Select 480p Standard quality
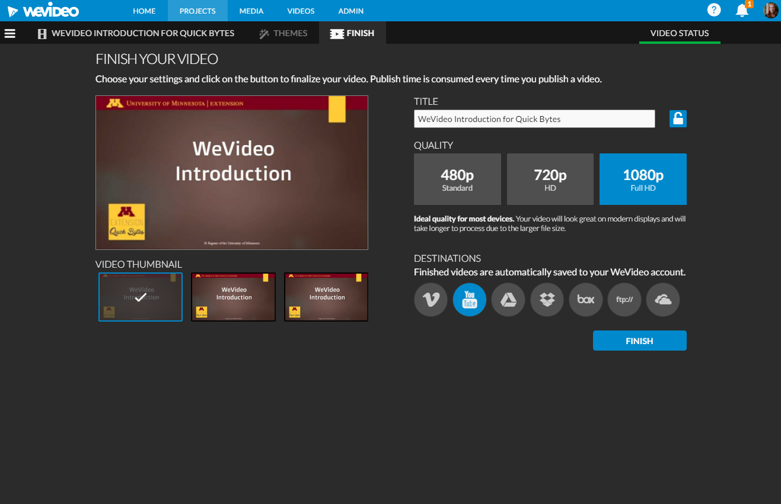The height and width of the screenshot is (504, 781). [457, 179]
